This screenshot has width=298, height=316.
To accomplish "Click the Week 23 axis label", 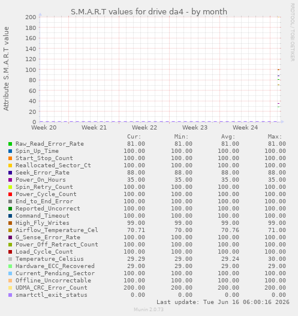I will [195, 128].
